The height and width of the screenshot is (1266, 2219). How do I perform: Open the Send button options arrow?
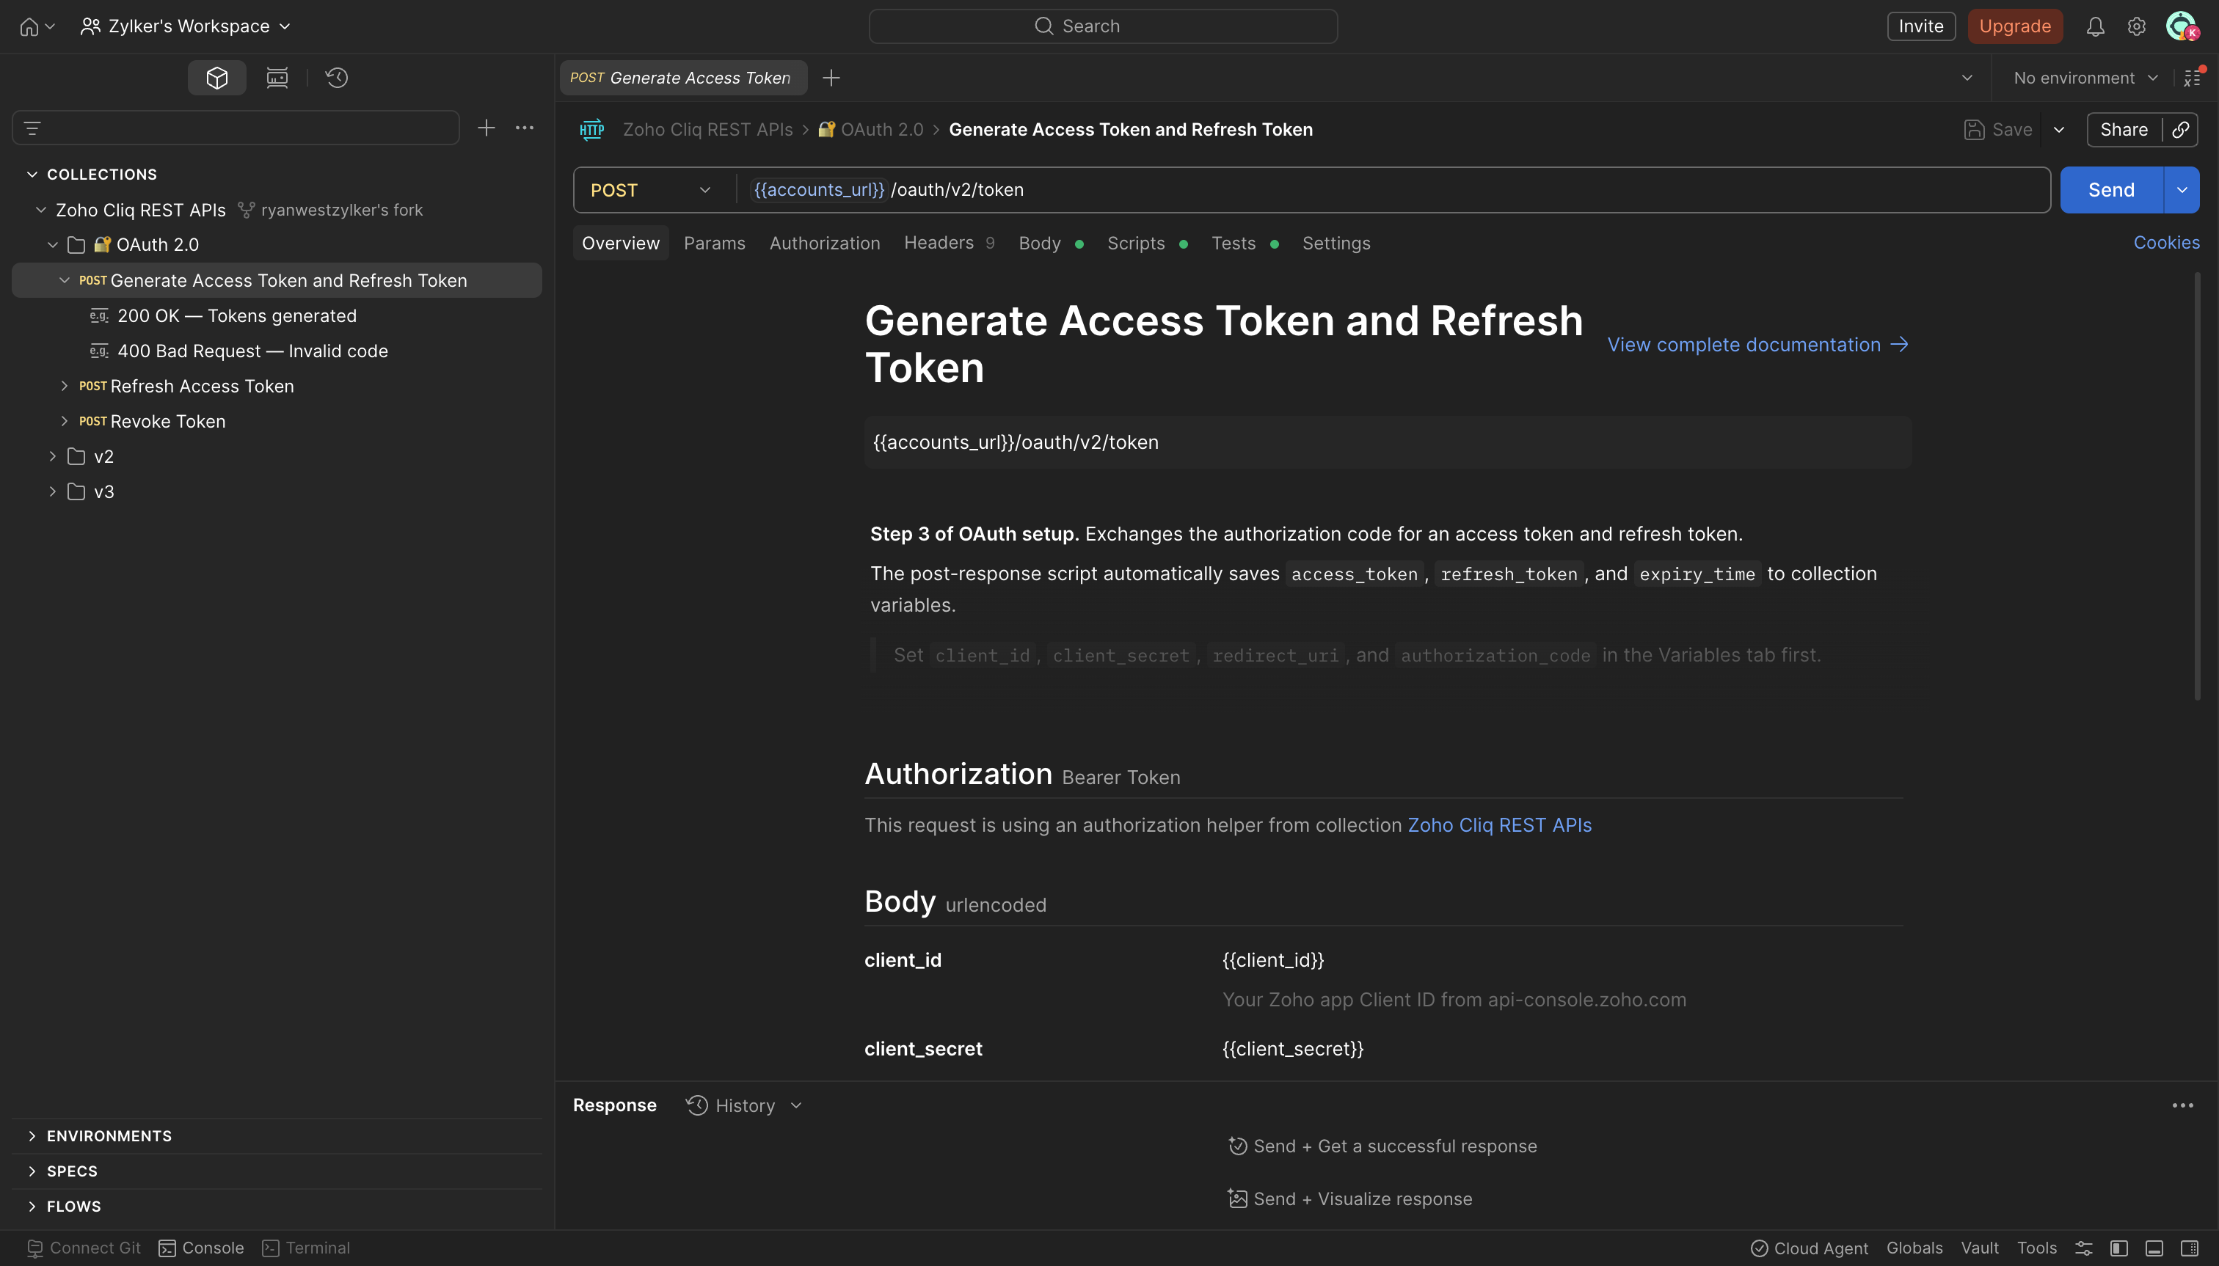coord(2182,189)
